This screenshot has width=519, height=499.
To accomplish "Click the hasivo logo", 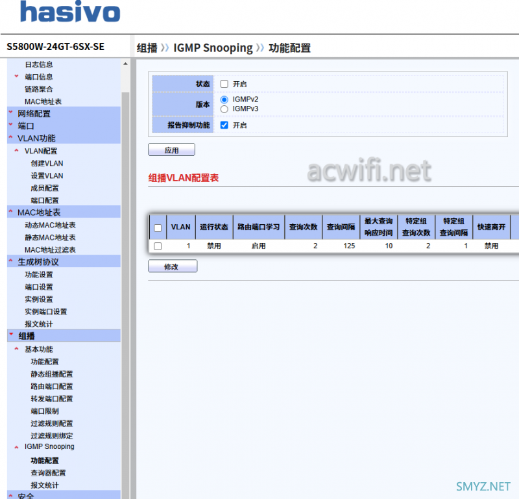I will coord(70,12).
